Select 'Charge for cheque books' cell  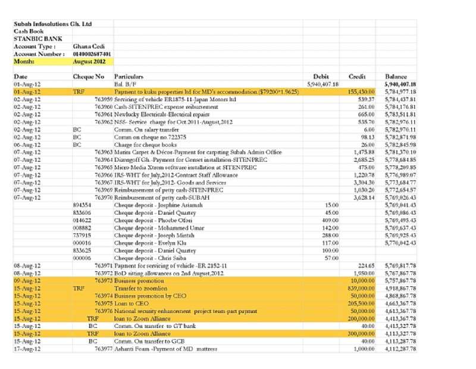pyautogui.click(x=145, y=145)
